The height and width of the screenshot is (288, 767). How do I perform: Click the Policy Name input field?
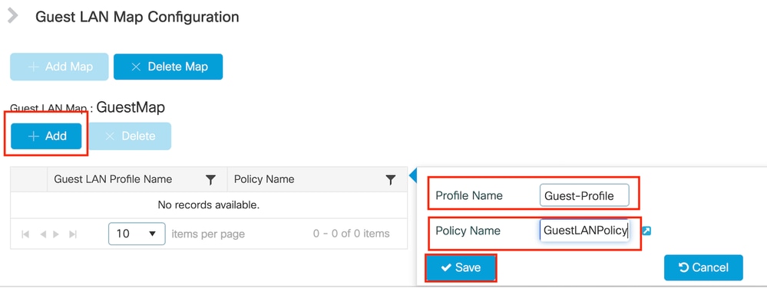coord(584,231)
